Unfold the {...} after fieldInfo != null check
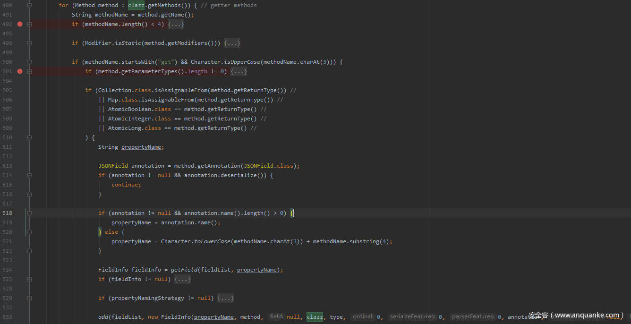Viewport: 631px width, 324px height. click(x=182, y=279)
